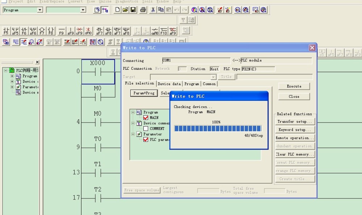Screen dimensions: 362x215
Task: Insert parallel rising pulse aF7
Action: tap(117, 31)
